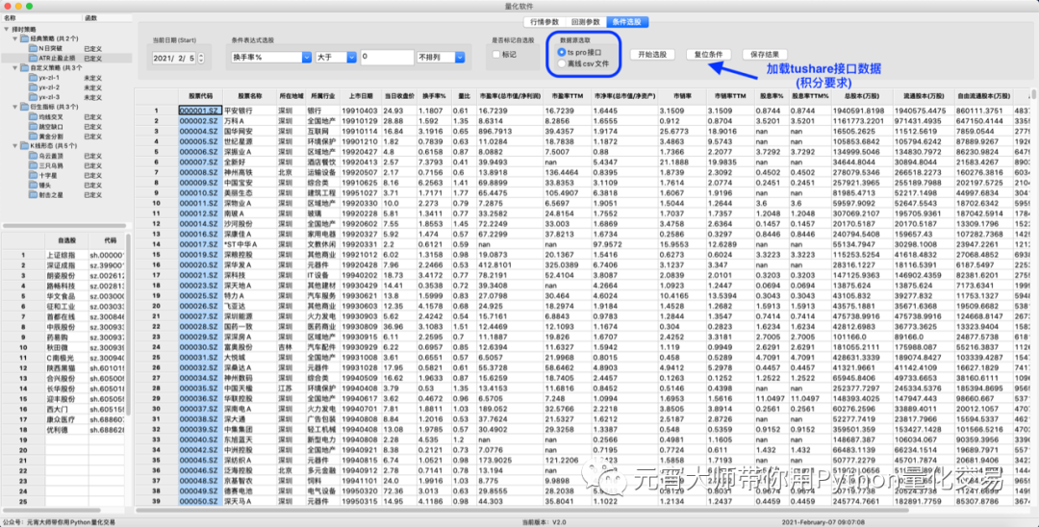This screenshot has height=527, width=1039.
Task: Collapse the 自定义策略 group triangle
Action: pos(15,68)
